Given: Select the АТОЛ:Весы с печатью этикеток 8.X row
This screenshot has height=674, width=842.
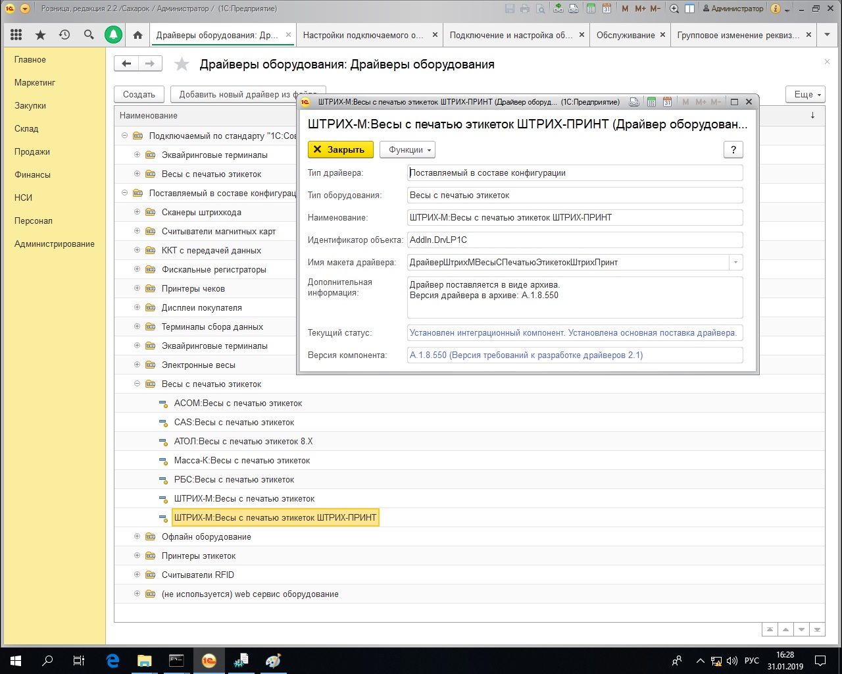Looking at the screenshot, I should [469, 441].
